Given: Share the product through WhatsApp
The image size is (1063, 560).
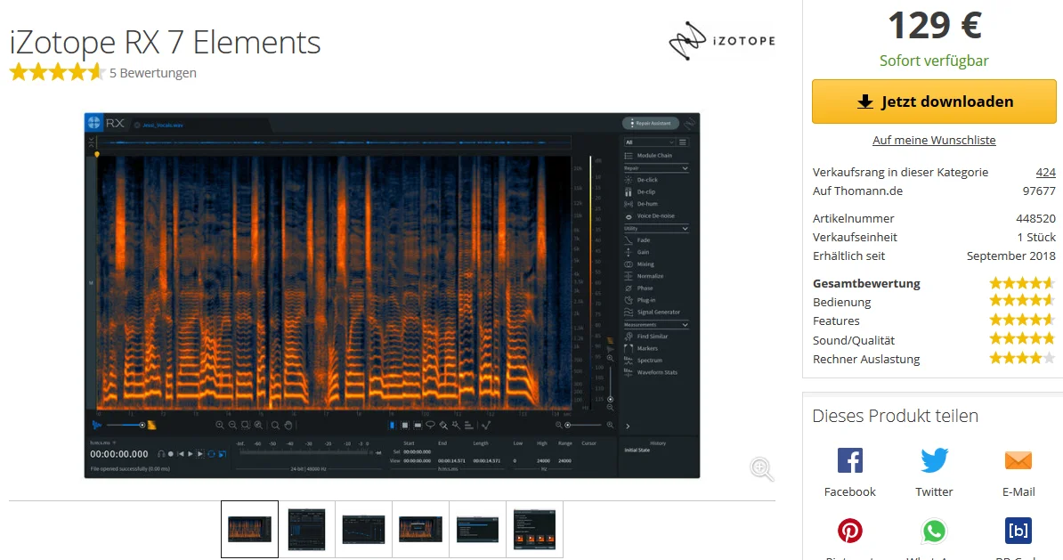Looking at the screenshot, I should (x=934, y=530).
